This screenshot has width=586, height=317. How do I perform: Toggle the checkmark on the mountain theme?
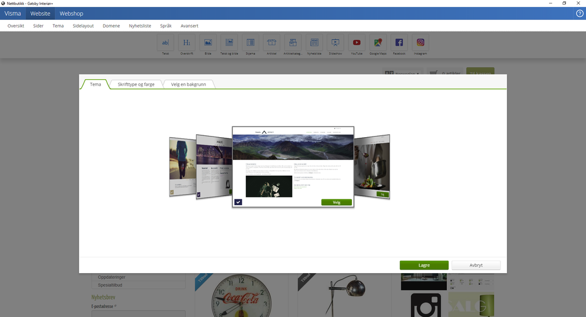[238, 202]
